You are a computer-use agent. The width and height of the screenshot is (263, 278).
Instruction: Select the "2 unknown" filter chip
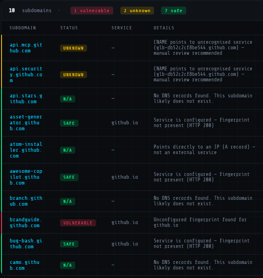[x=137, y=11]
